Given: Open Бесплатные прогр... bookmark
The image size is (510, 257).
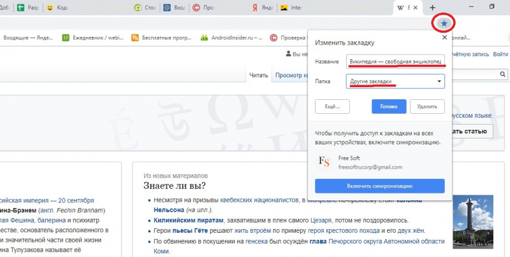Looking at the screenshot, I should 162,38.
